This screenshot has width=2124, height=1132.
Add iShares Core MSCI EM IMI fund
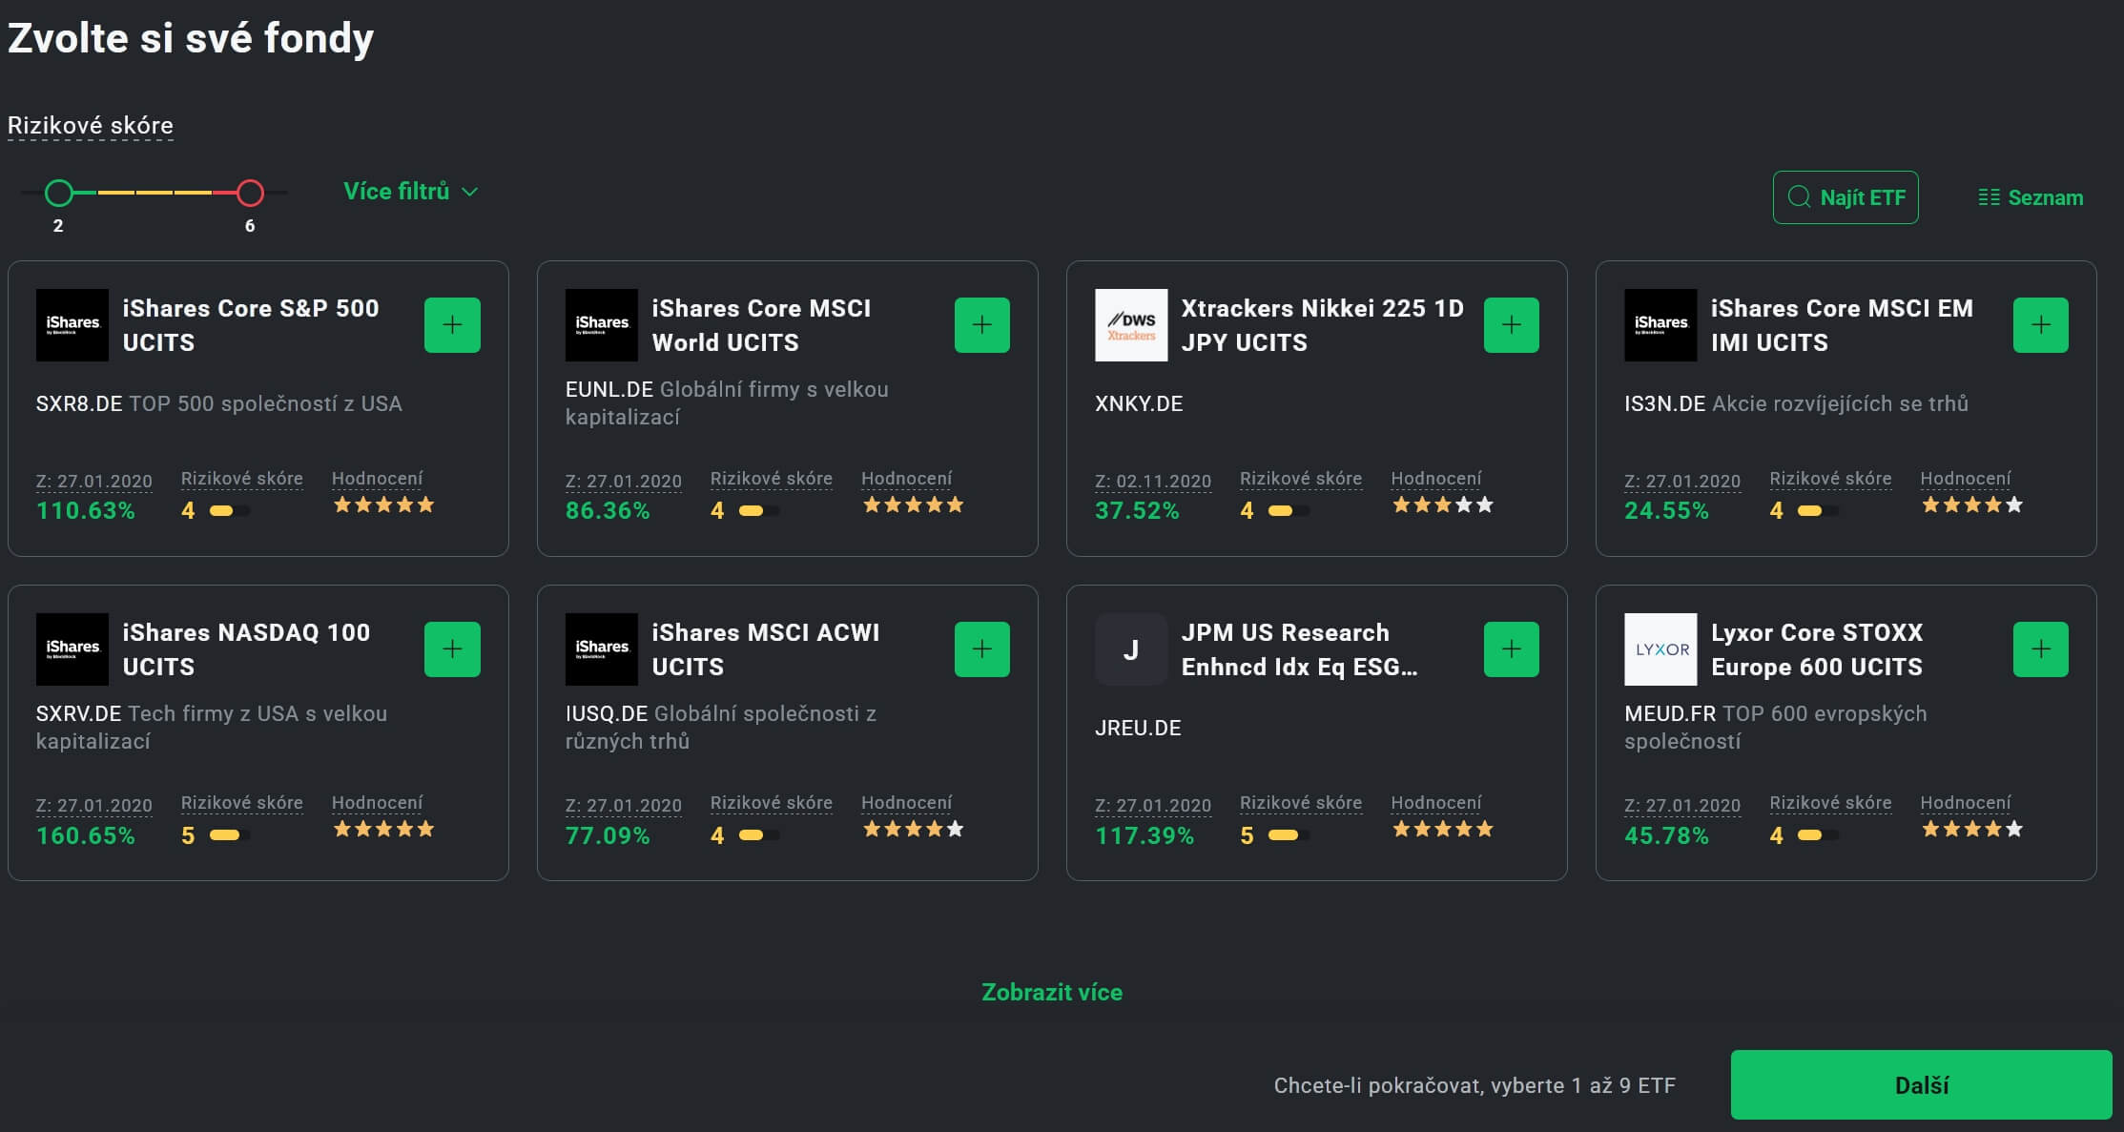tap(2040, 325)
